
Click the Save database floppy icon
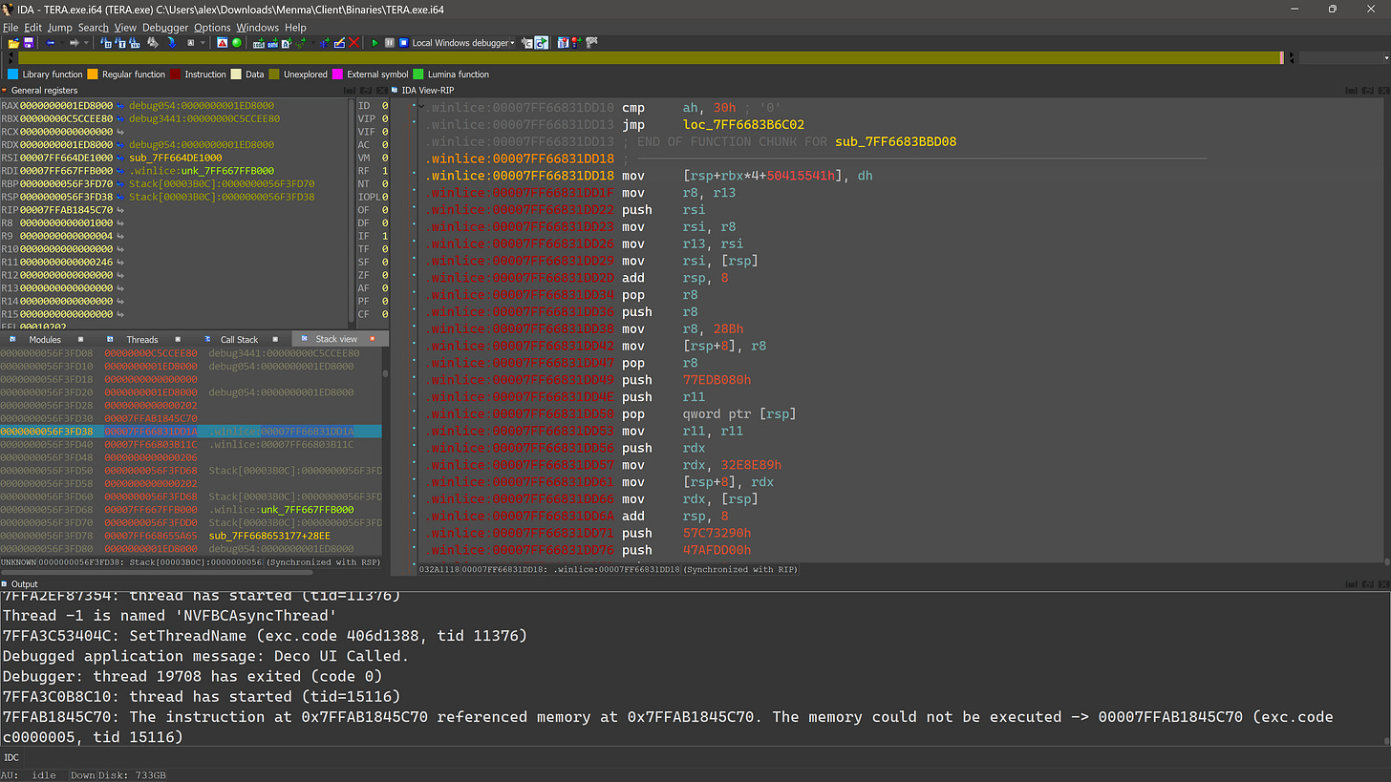click(x=29, y=43)
